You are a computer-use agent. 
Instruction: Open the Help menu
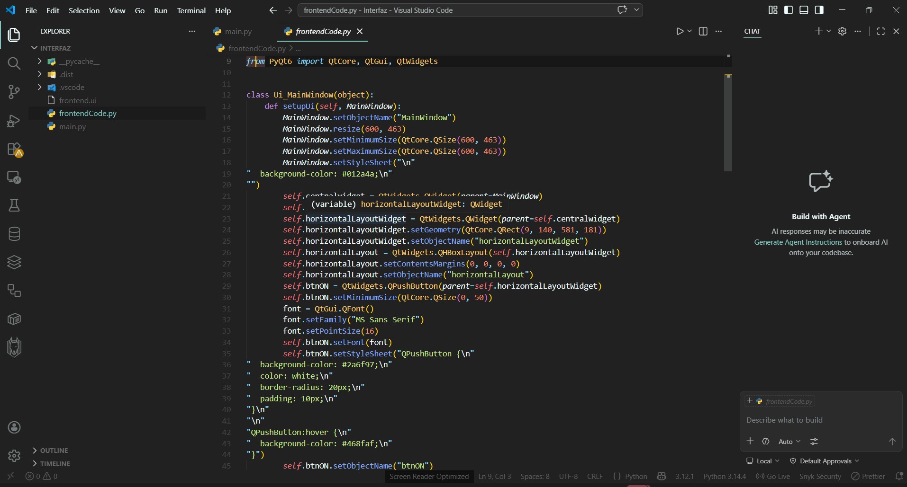tap(223, 10)
